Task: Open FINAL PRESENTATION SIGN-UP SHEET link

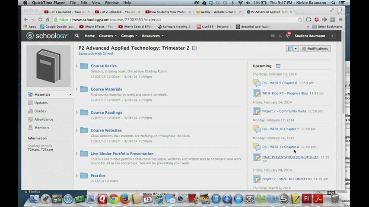Action: click(290, 157)
